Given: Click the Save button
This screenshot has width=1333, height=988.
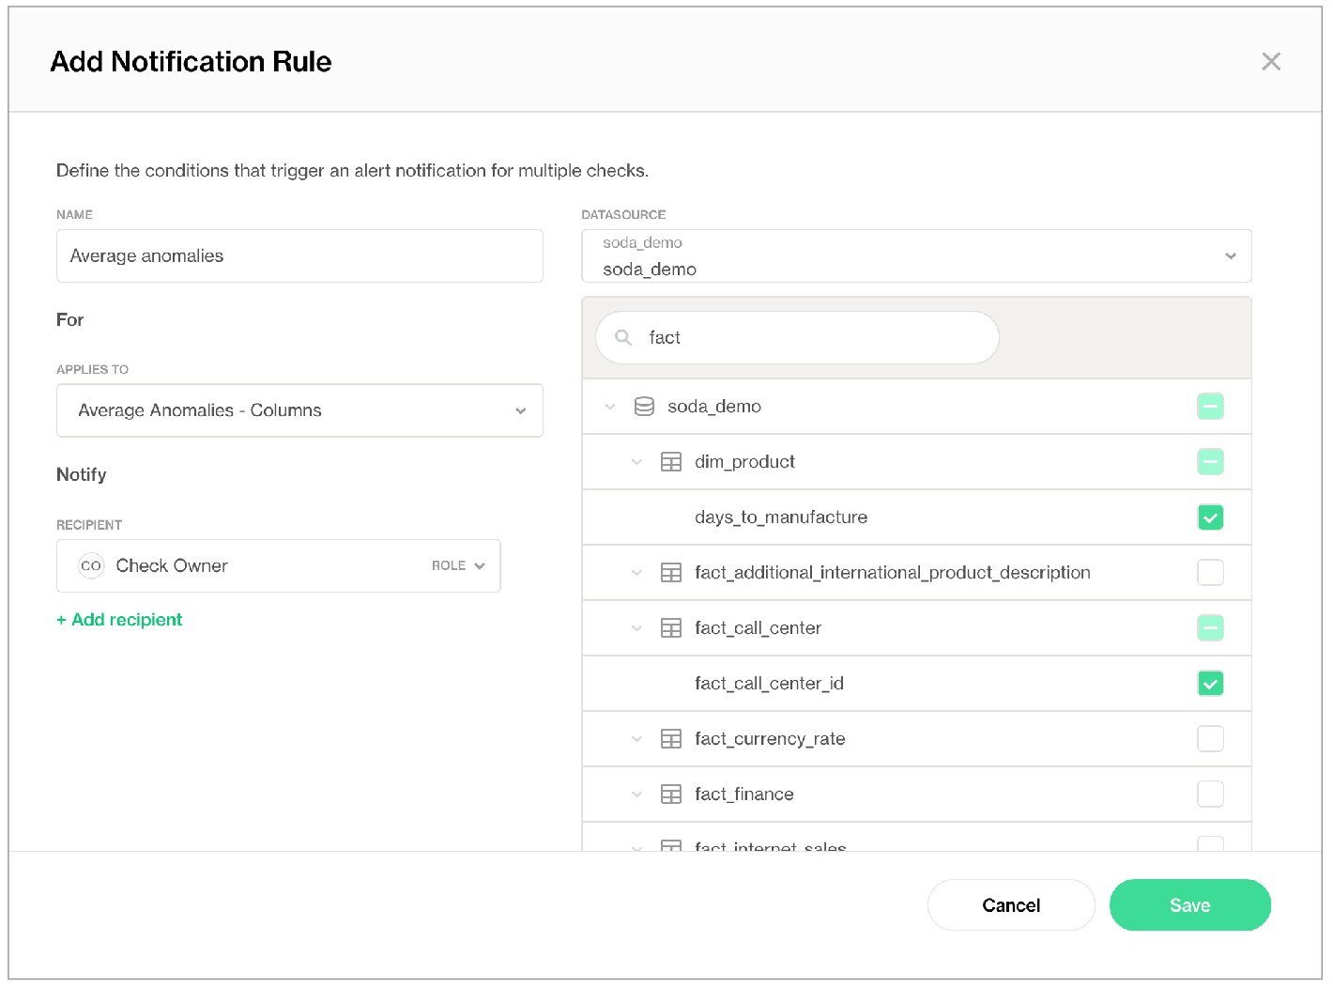Looking at the screenshot, I should (x=1189, y=905).
